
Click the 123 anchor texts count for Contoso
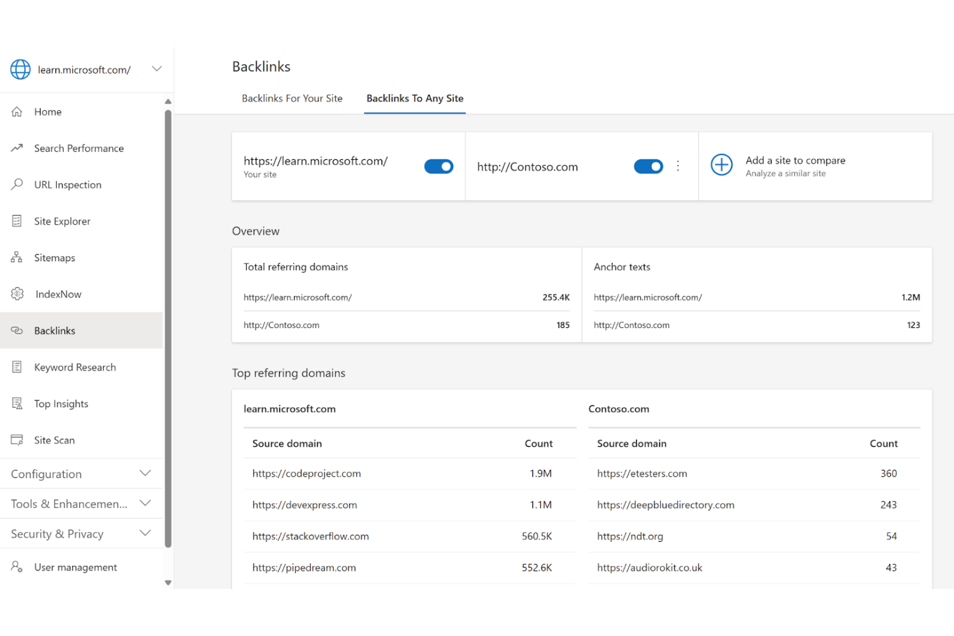(x=913, y=325)
